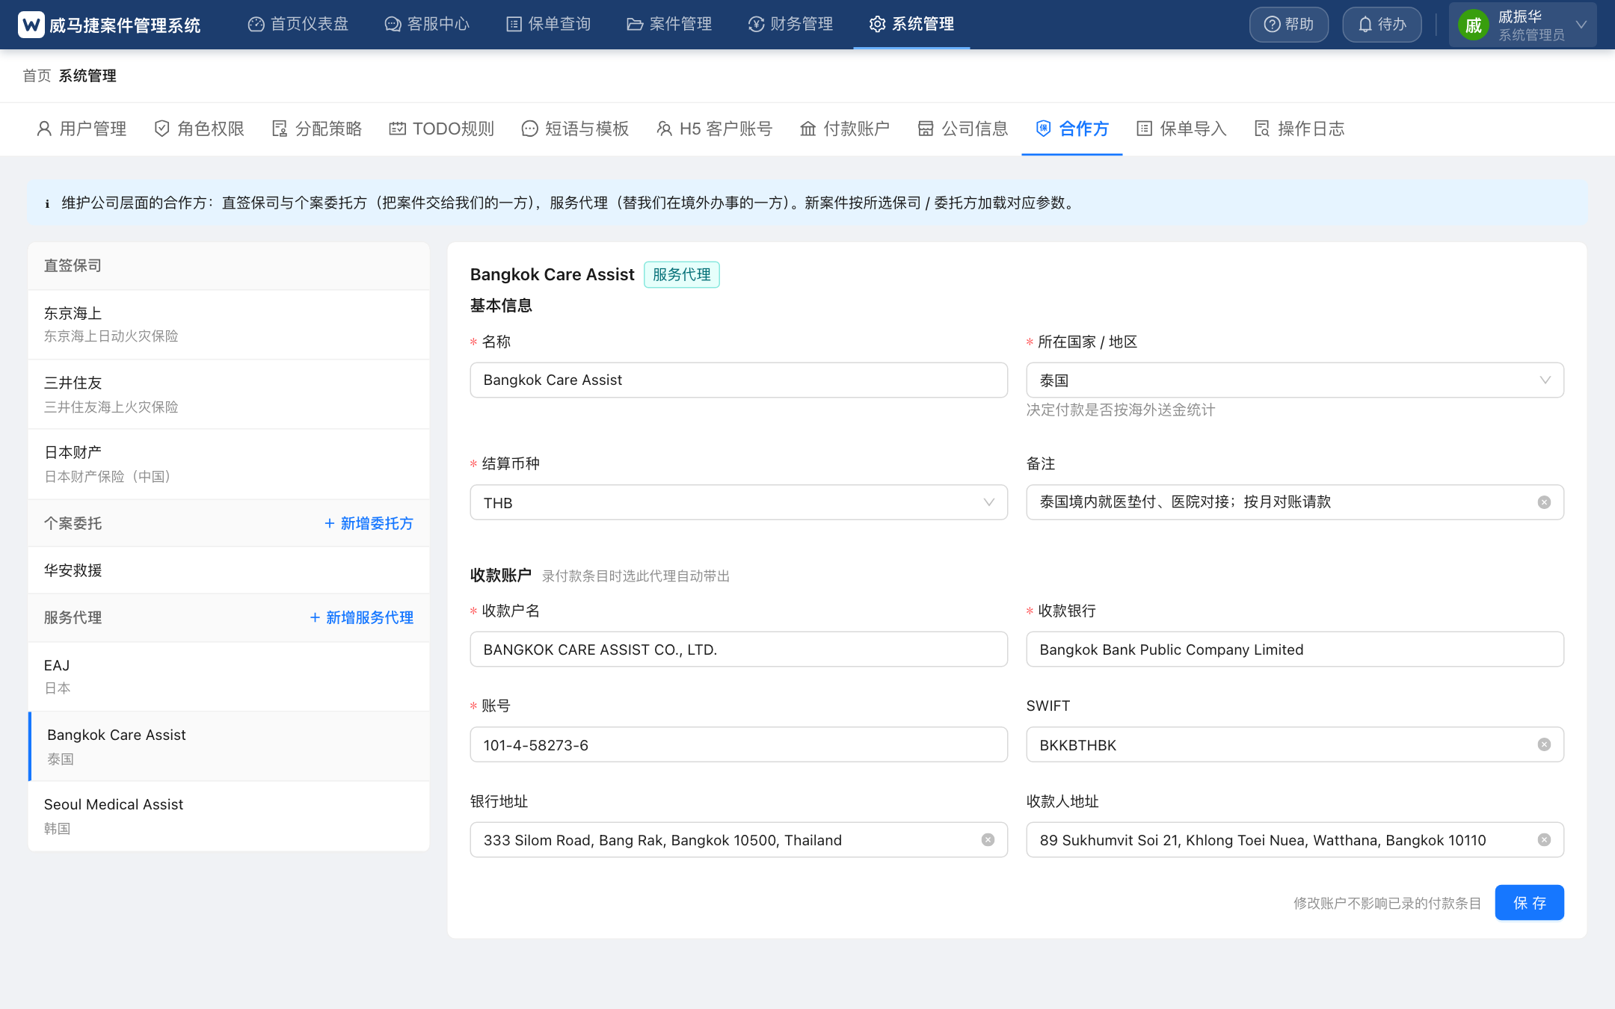This screenshot has height=1009, width=1615.
Task: Clear the 银行地址 field with its X icon
Action: click(x=988, y=840)
